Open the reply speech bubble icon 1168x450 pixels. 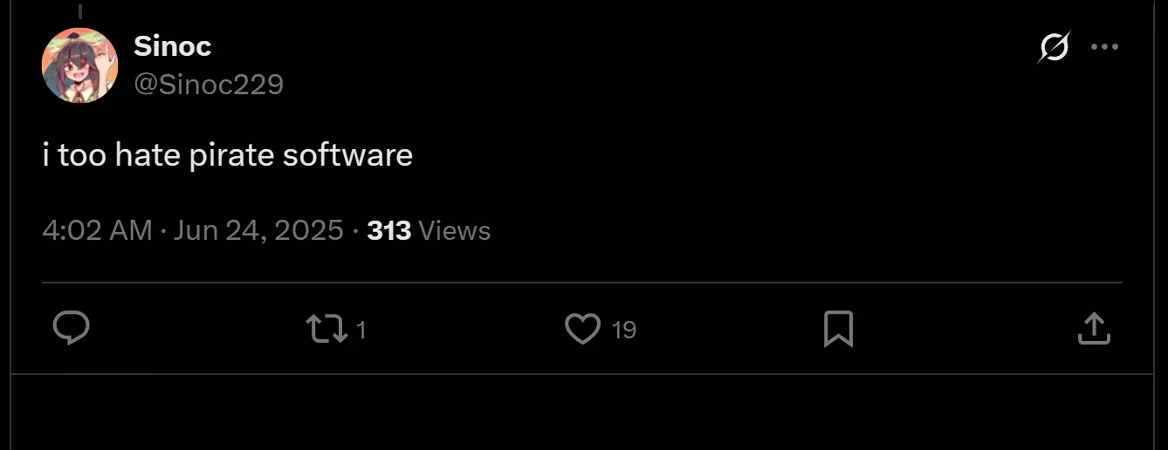pos(71,330)
